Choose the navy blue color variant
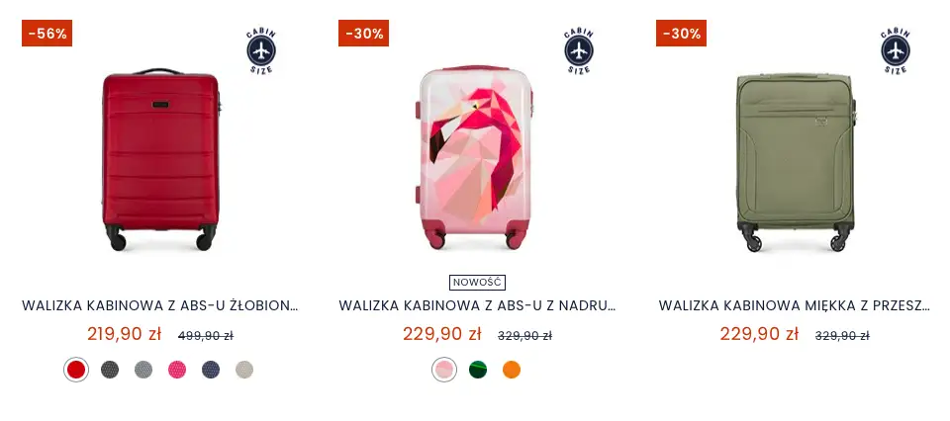The width and height of the screenshot is (950, 421). 211,370
